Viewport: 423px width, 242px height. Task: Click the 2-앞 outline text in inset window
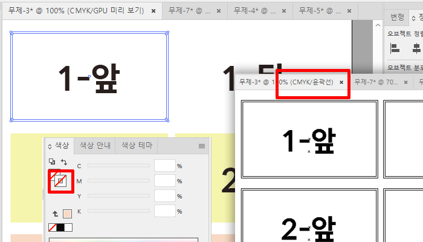tap(309, 229)
